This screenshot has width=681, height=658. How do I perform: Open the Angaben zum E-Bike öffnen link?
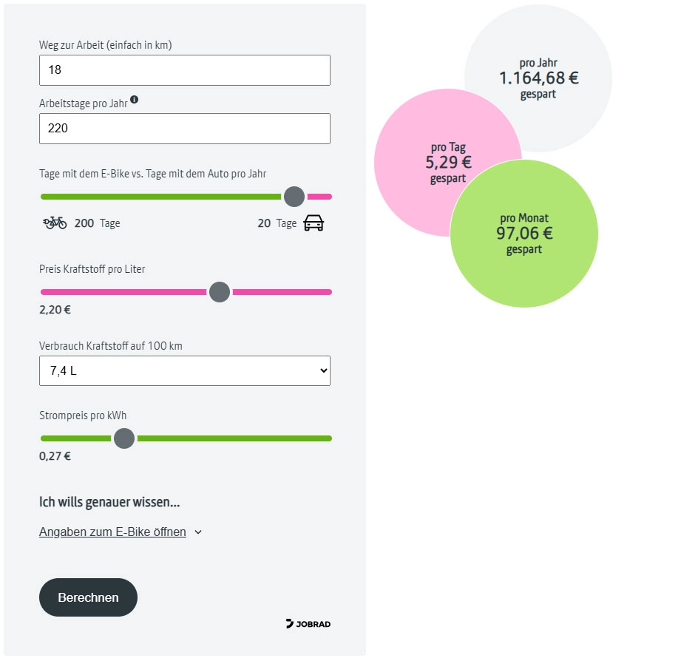[112, 532]
